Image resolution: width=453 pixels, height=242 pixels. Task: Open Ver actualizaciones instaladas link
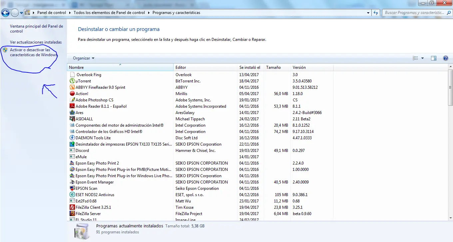click(x=36, y=42)
